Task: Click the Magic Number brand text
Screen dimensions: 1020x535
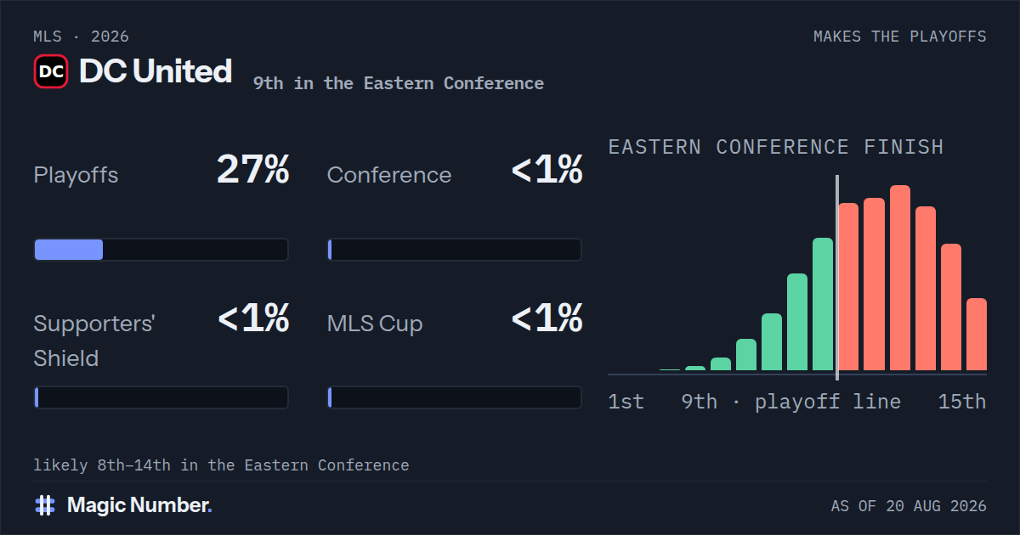Action: coord(139,505)
